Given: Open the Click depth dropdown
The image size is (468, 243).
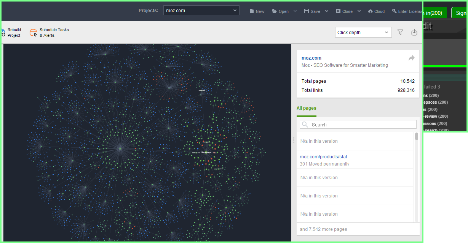Looking at the screenshot, I should point(364,33).
